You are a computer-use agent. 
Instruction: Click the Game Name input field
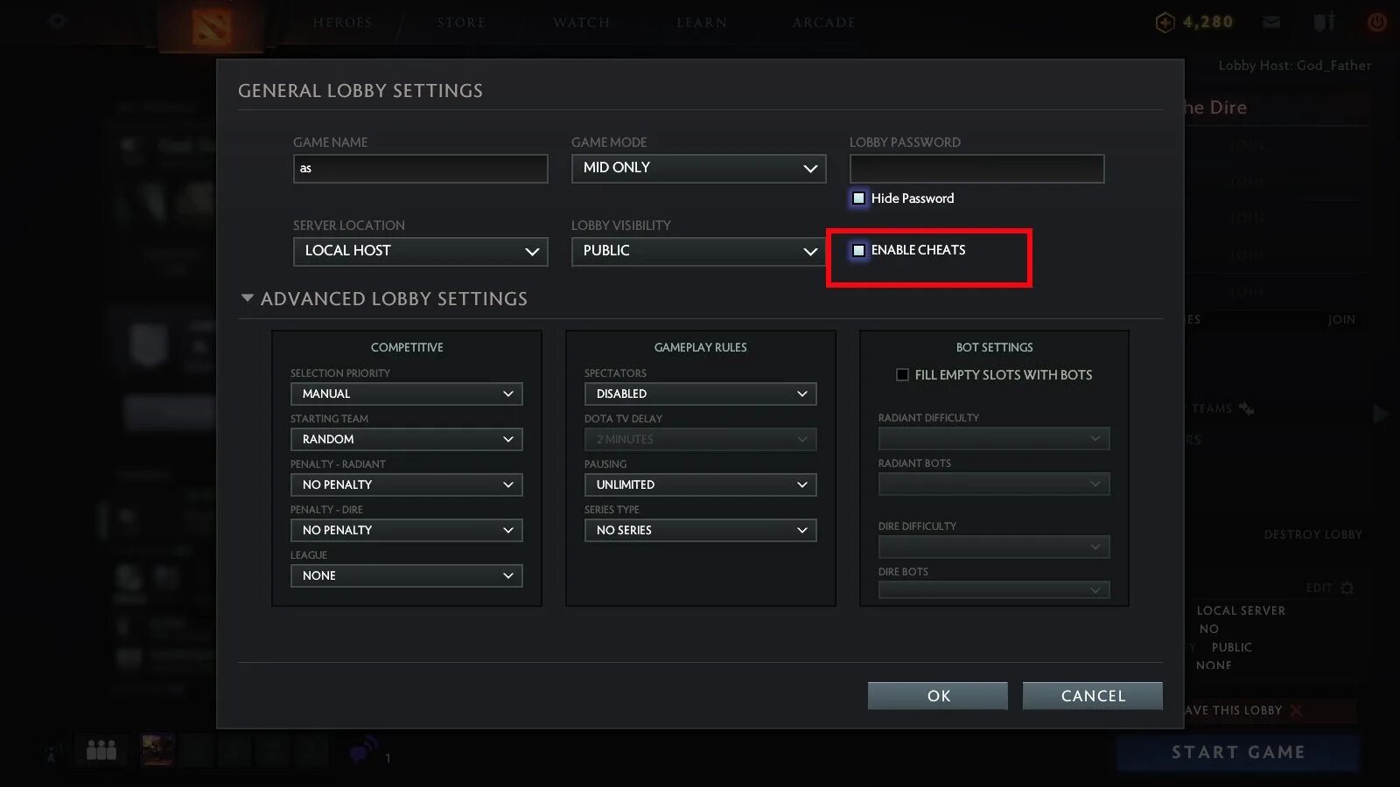point(421,169)
